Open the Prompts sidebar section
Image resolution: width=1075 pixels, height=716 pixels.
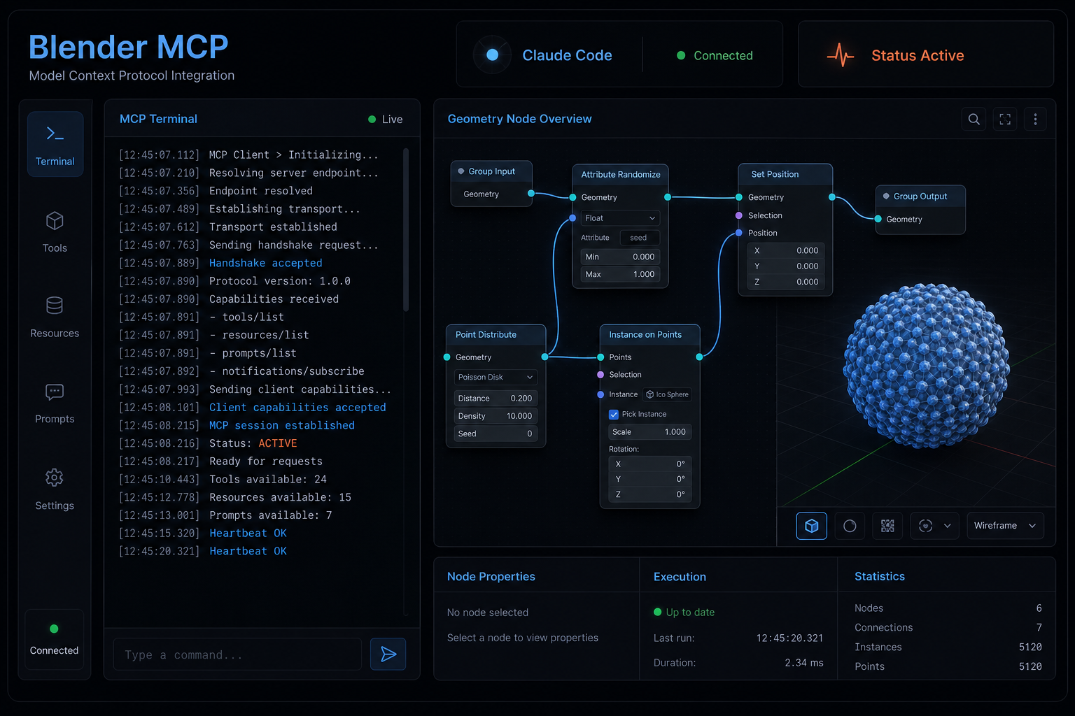[x=55, y=403]
